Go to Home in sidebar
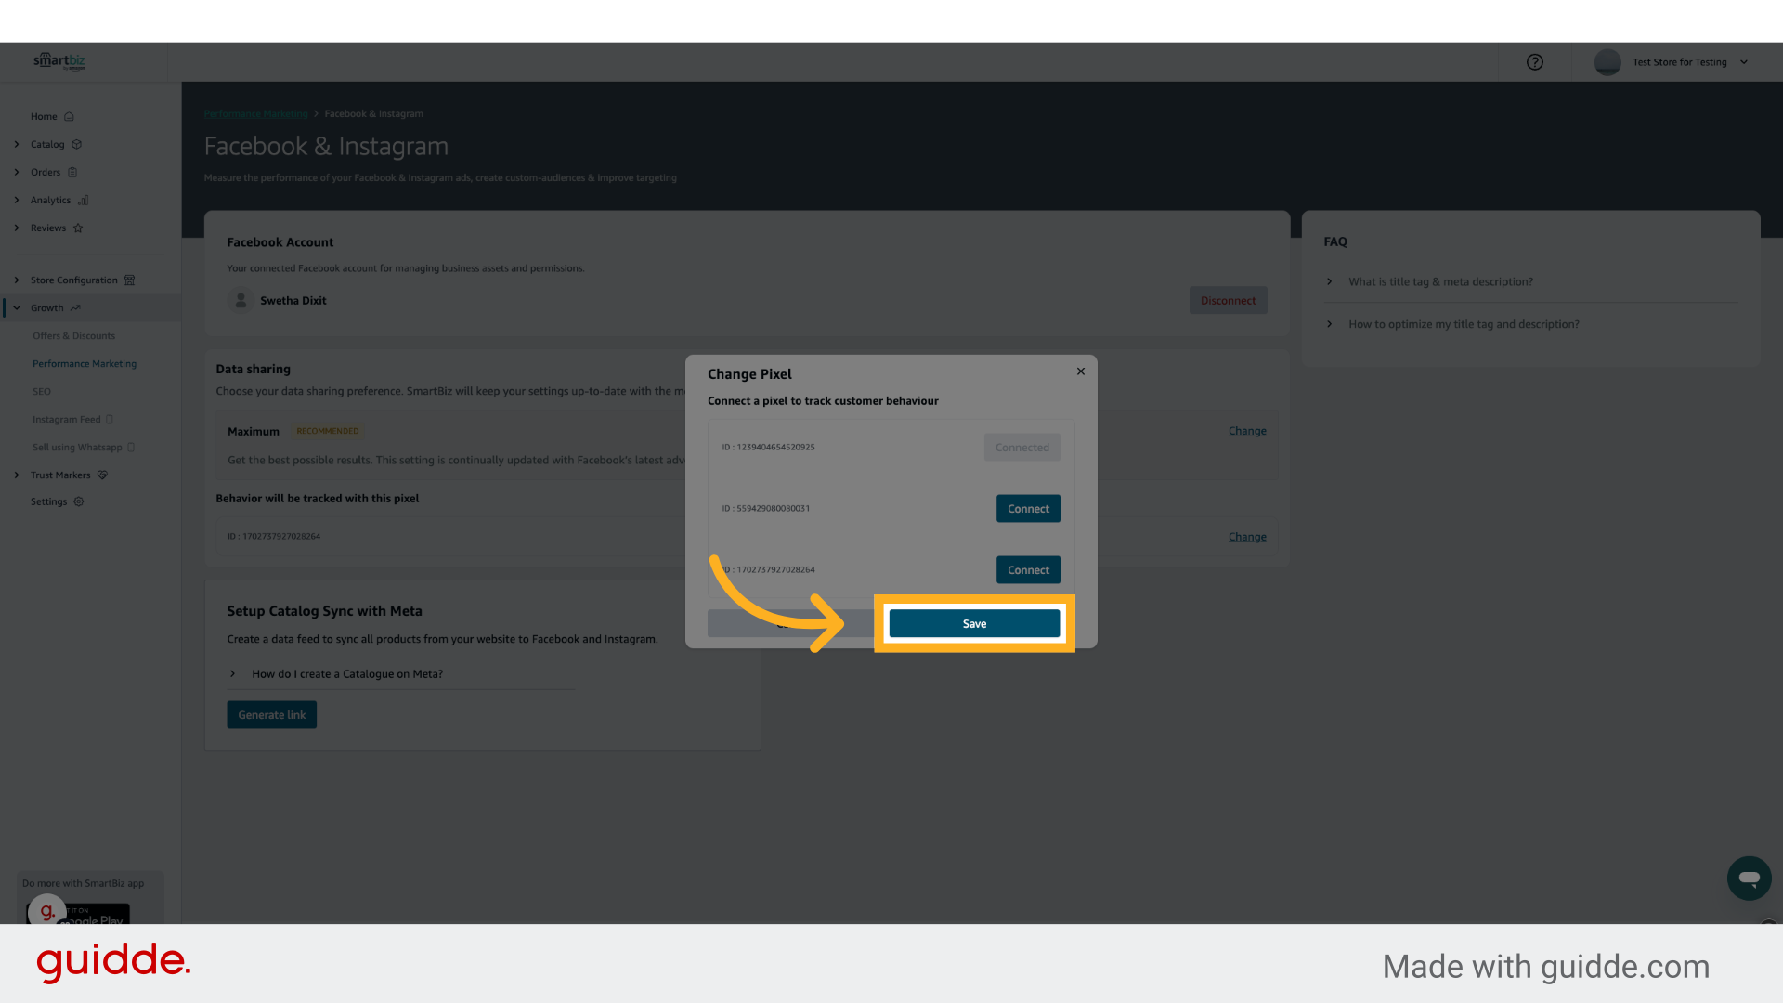The width and height of the screenshot is (1783, 1003). (44, 117)
